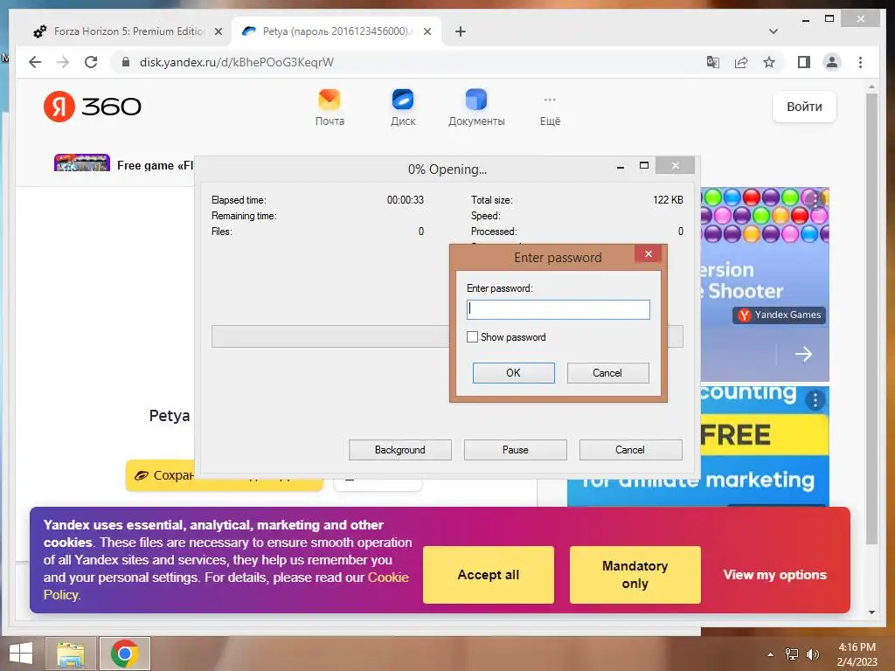The width and height of the screenshot is (895, 671).
Task: Click Chrome icon in taskbar
Action: click(x=125, y=654)
